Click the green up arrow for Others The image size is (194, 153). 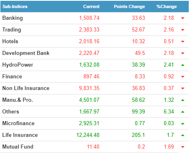[183, 112]
